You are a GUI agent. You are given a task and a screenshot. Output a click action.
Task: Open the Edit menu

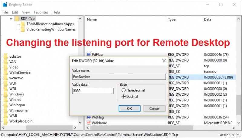(x=15, y=12)
